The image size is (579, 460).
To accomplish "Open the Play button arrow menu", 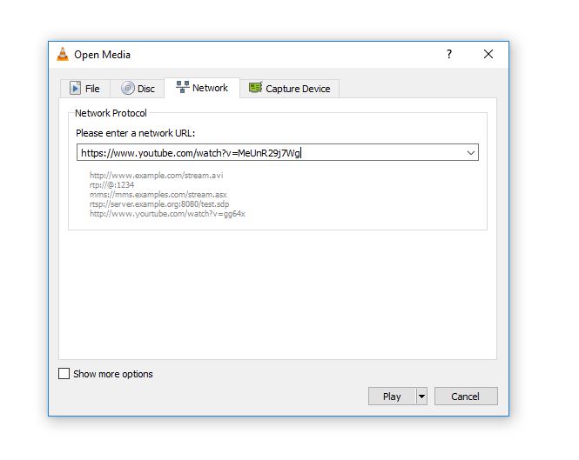I will [421, 397].
